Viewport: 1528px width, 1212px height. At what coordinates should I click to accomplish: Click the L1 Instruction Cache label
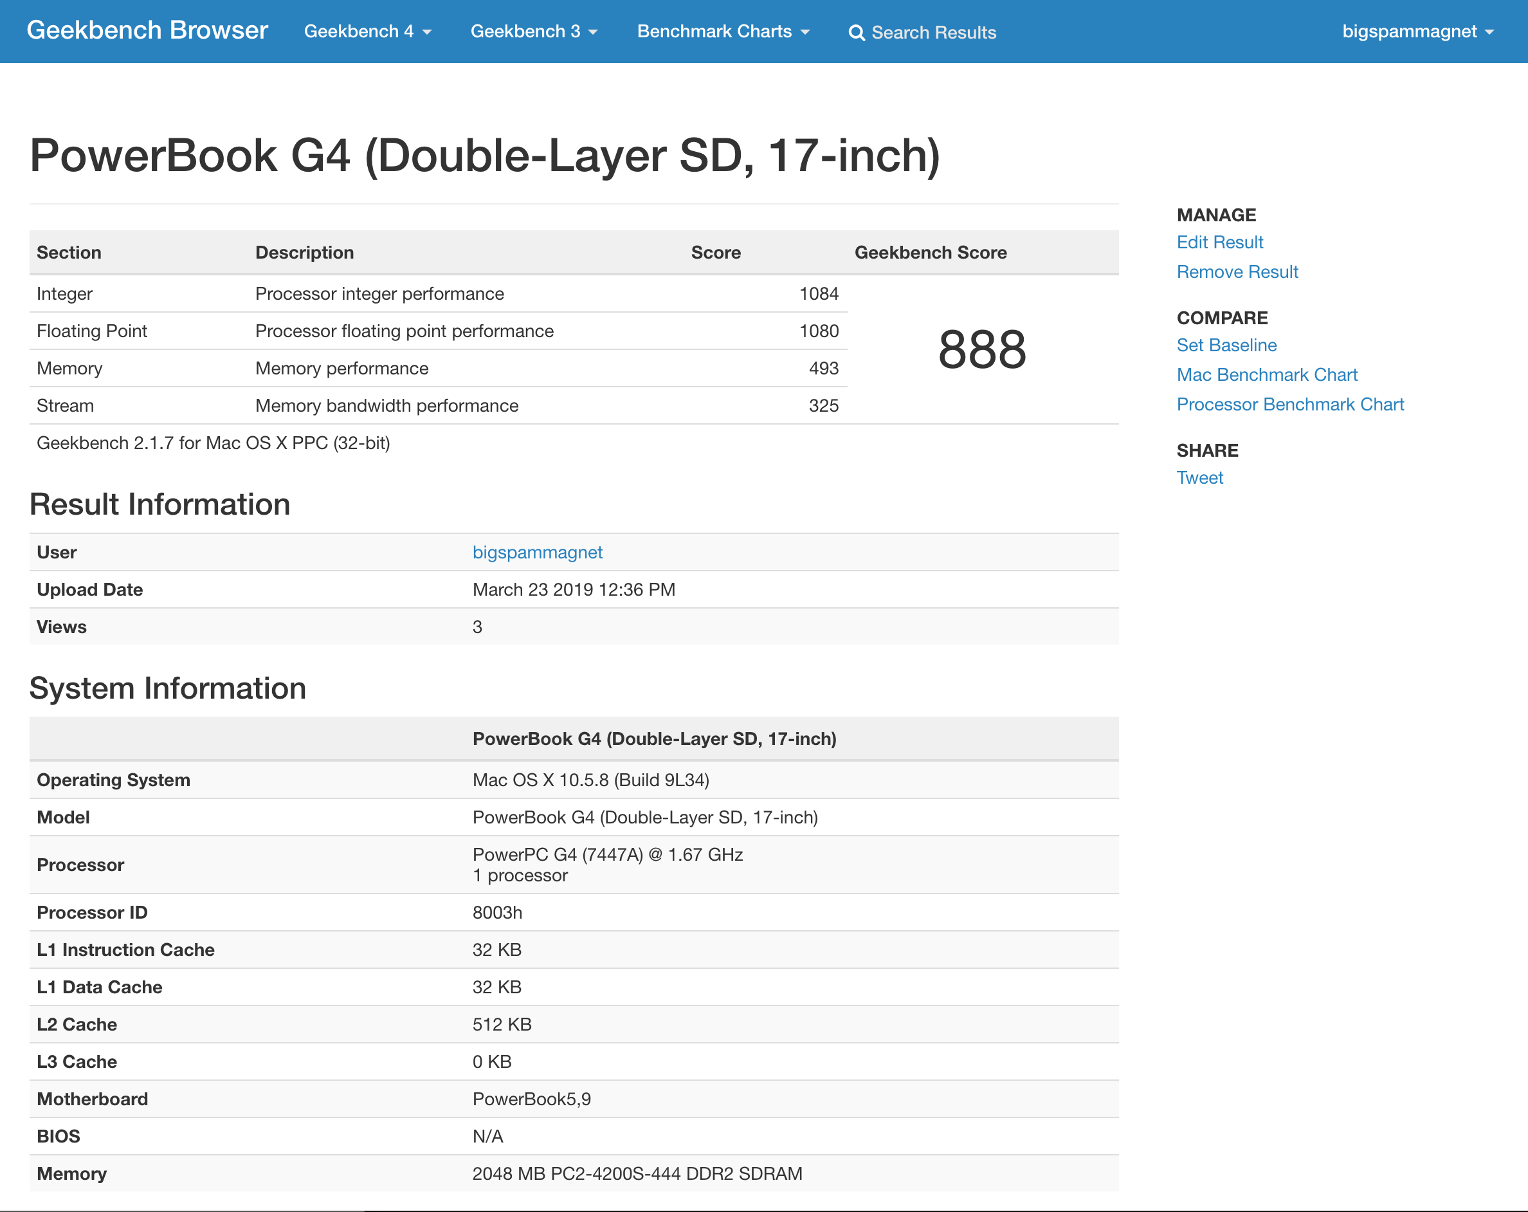[x=125, y=950]
